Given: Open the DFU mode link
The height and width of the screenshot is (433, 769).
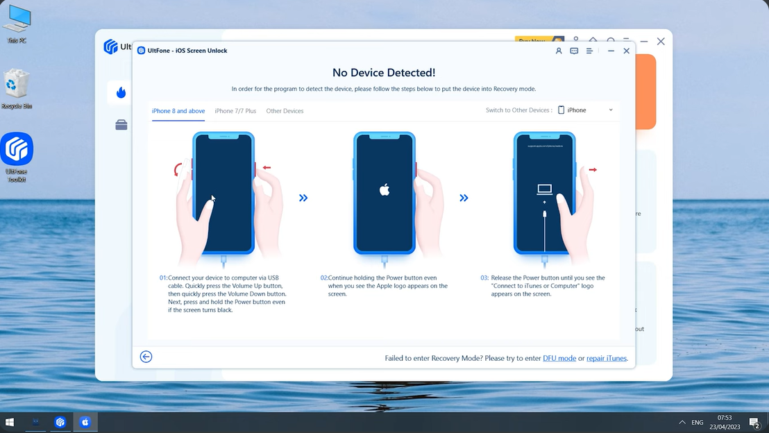Looking at the screenshot, I should (559, 359).
